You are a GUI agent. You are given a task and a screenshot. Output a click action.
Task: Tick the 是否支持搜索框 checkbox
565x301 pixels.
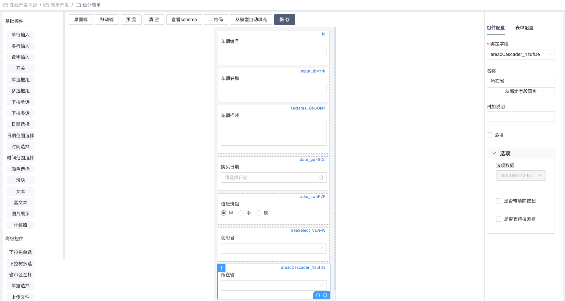click(499, 219)
